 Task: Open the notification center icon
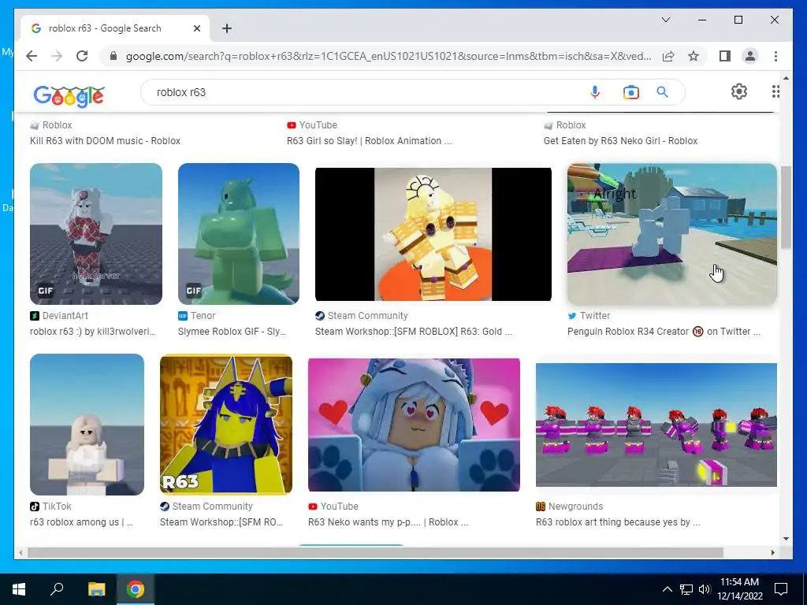click(x=781, y=589)
